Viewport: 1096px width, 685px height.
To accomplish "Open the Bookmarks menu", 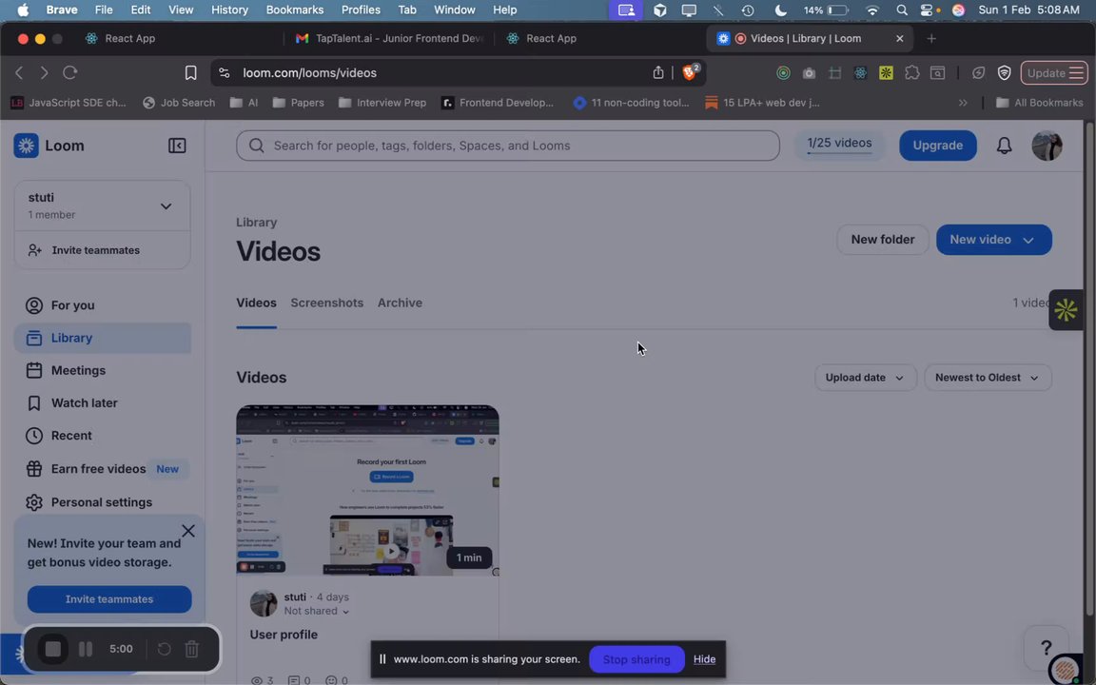I will (294, 10).
